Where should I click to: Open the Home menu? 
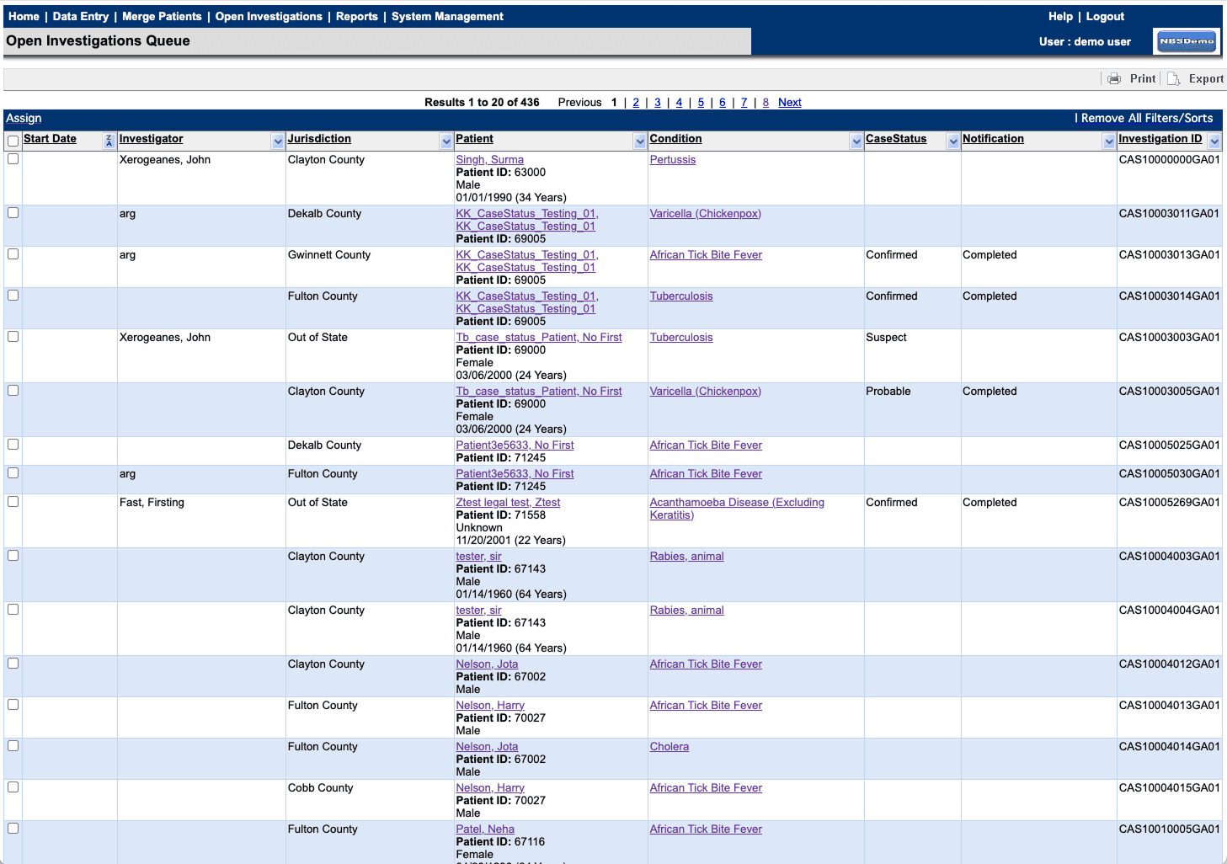pyautogui.click(x=24, y=16)
